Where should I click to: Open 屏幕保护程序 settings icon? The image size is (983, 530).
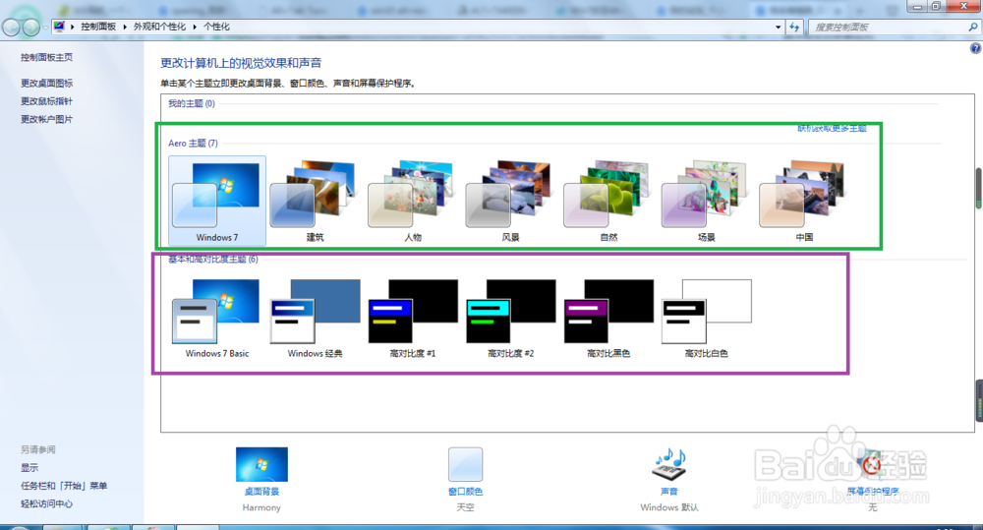click(x=872, y=465)
